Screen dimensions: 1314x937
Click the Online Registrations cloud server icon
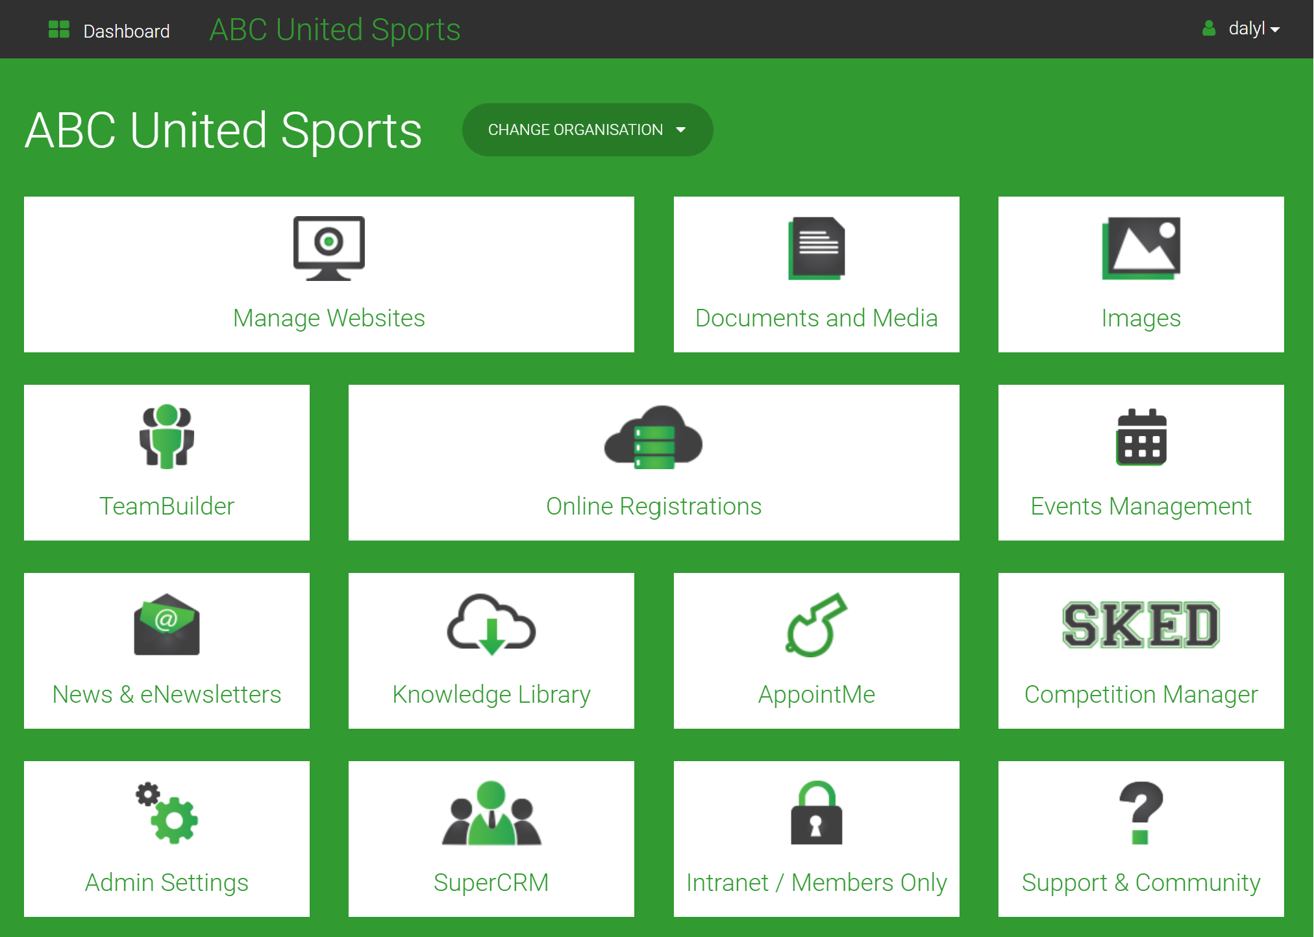pos(653,437)
